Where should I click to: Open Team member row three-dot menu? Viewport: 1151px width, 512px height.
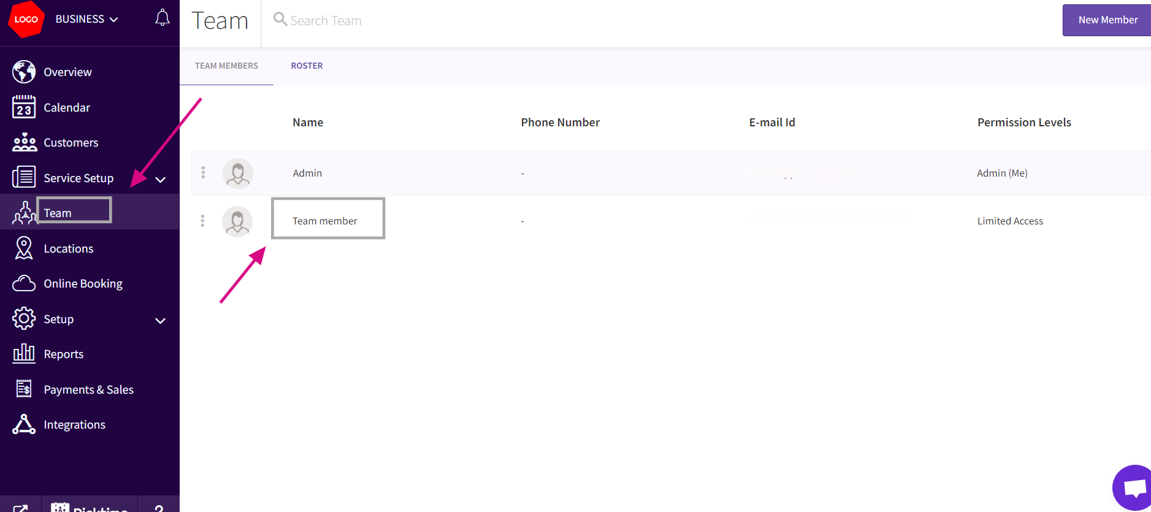coord(202,221)
